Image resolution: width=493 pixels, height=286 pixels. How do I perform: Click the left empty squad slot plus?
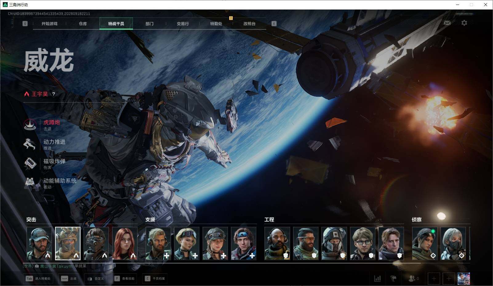point(434,279)
